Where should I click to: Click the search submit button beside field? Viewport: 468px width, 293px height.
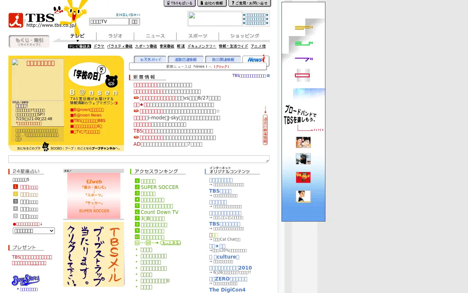(x=135, y=22)
